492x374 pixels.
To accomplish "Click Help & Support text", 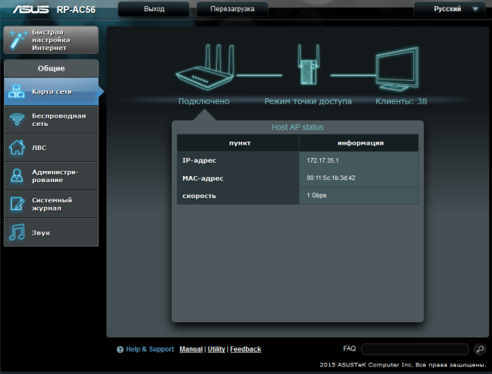I will 150,349.
